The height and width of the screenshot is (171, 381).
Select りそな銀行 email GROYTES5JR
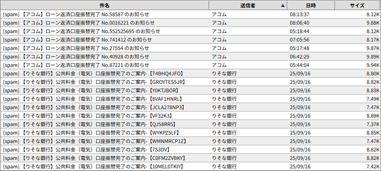(190, 82)
